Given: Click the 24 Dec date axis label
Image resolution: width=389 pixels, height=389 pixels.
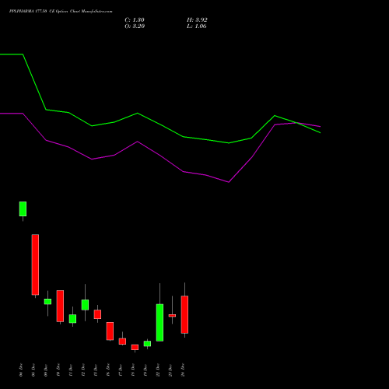Looking at the screenshot, I should point(183,370).
